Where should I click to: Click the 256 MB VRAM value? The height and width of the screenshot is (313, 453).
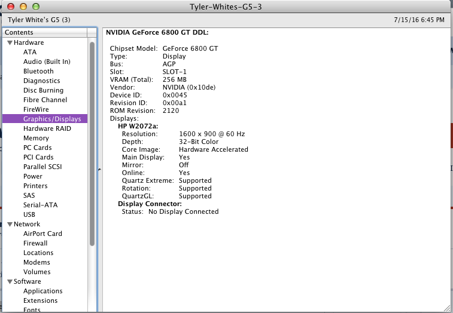[x=175, y=79]
